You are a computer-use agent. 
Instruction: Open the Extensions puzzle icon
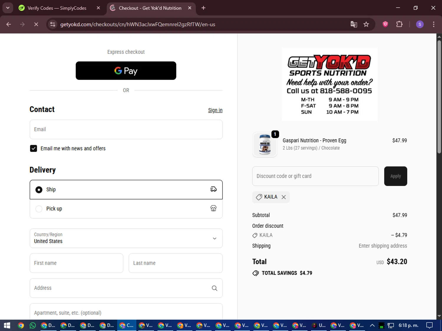(x=399, y=24)
